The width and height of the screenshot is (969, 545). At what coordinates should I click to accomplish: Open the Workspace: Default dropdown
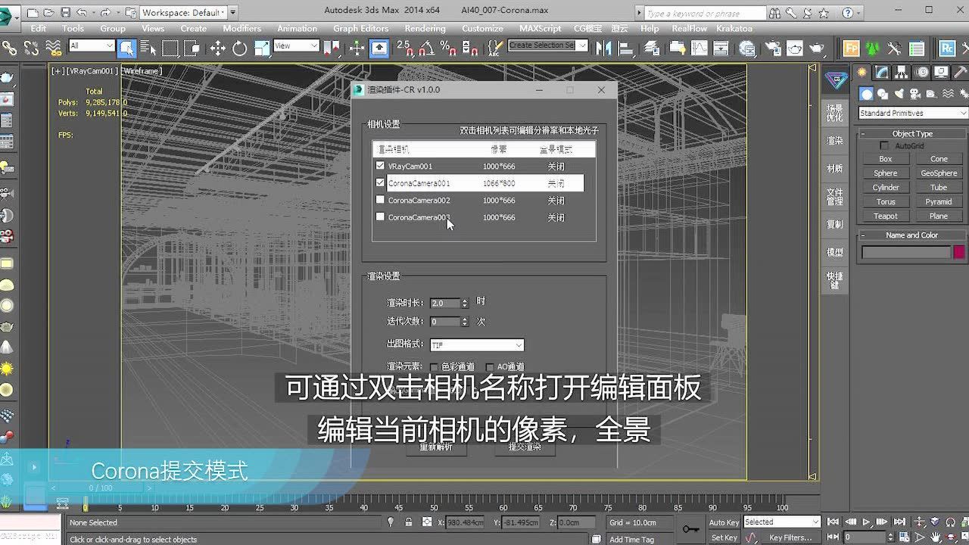coord(182,12)
